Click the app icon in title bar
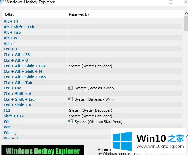 tap(1, 2)
